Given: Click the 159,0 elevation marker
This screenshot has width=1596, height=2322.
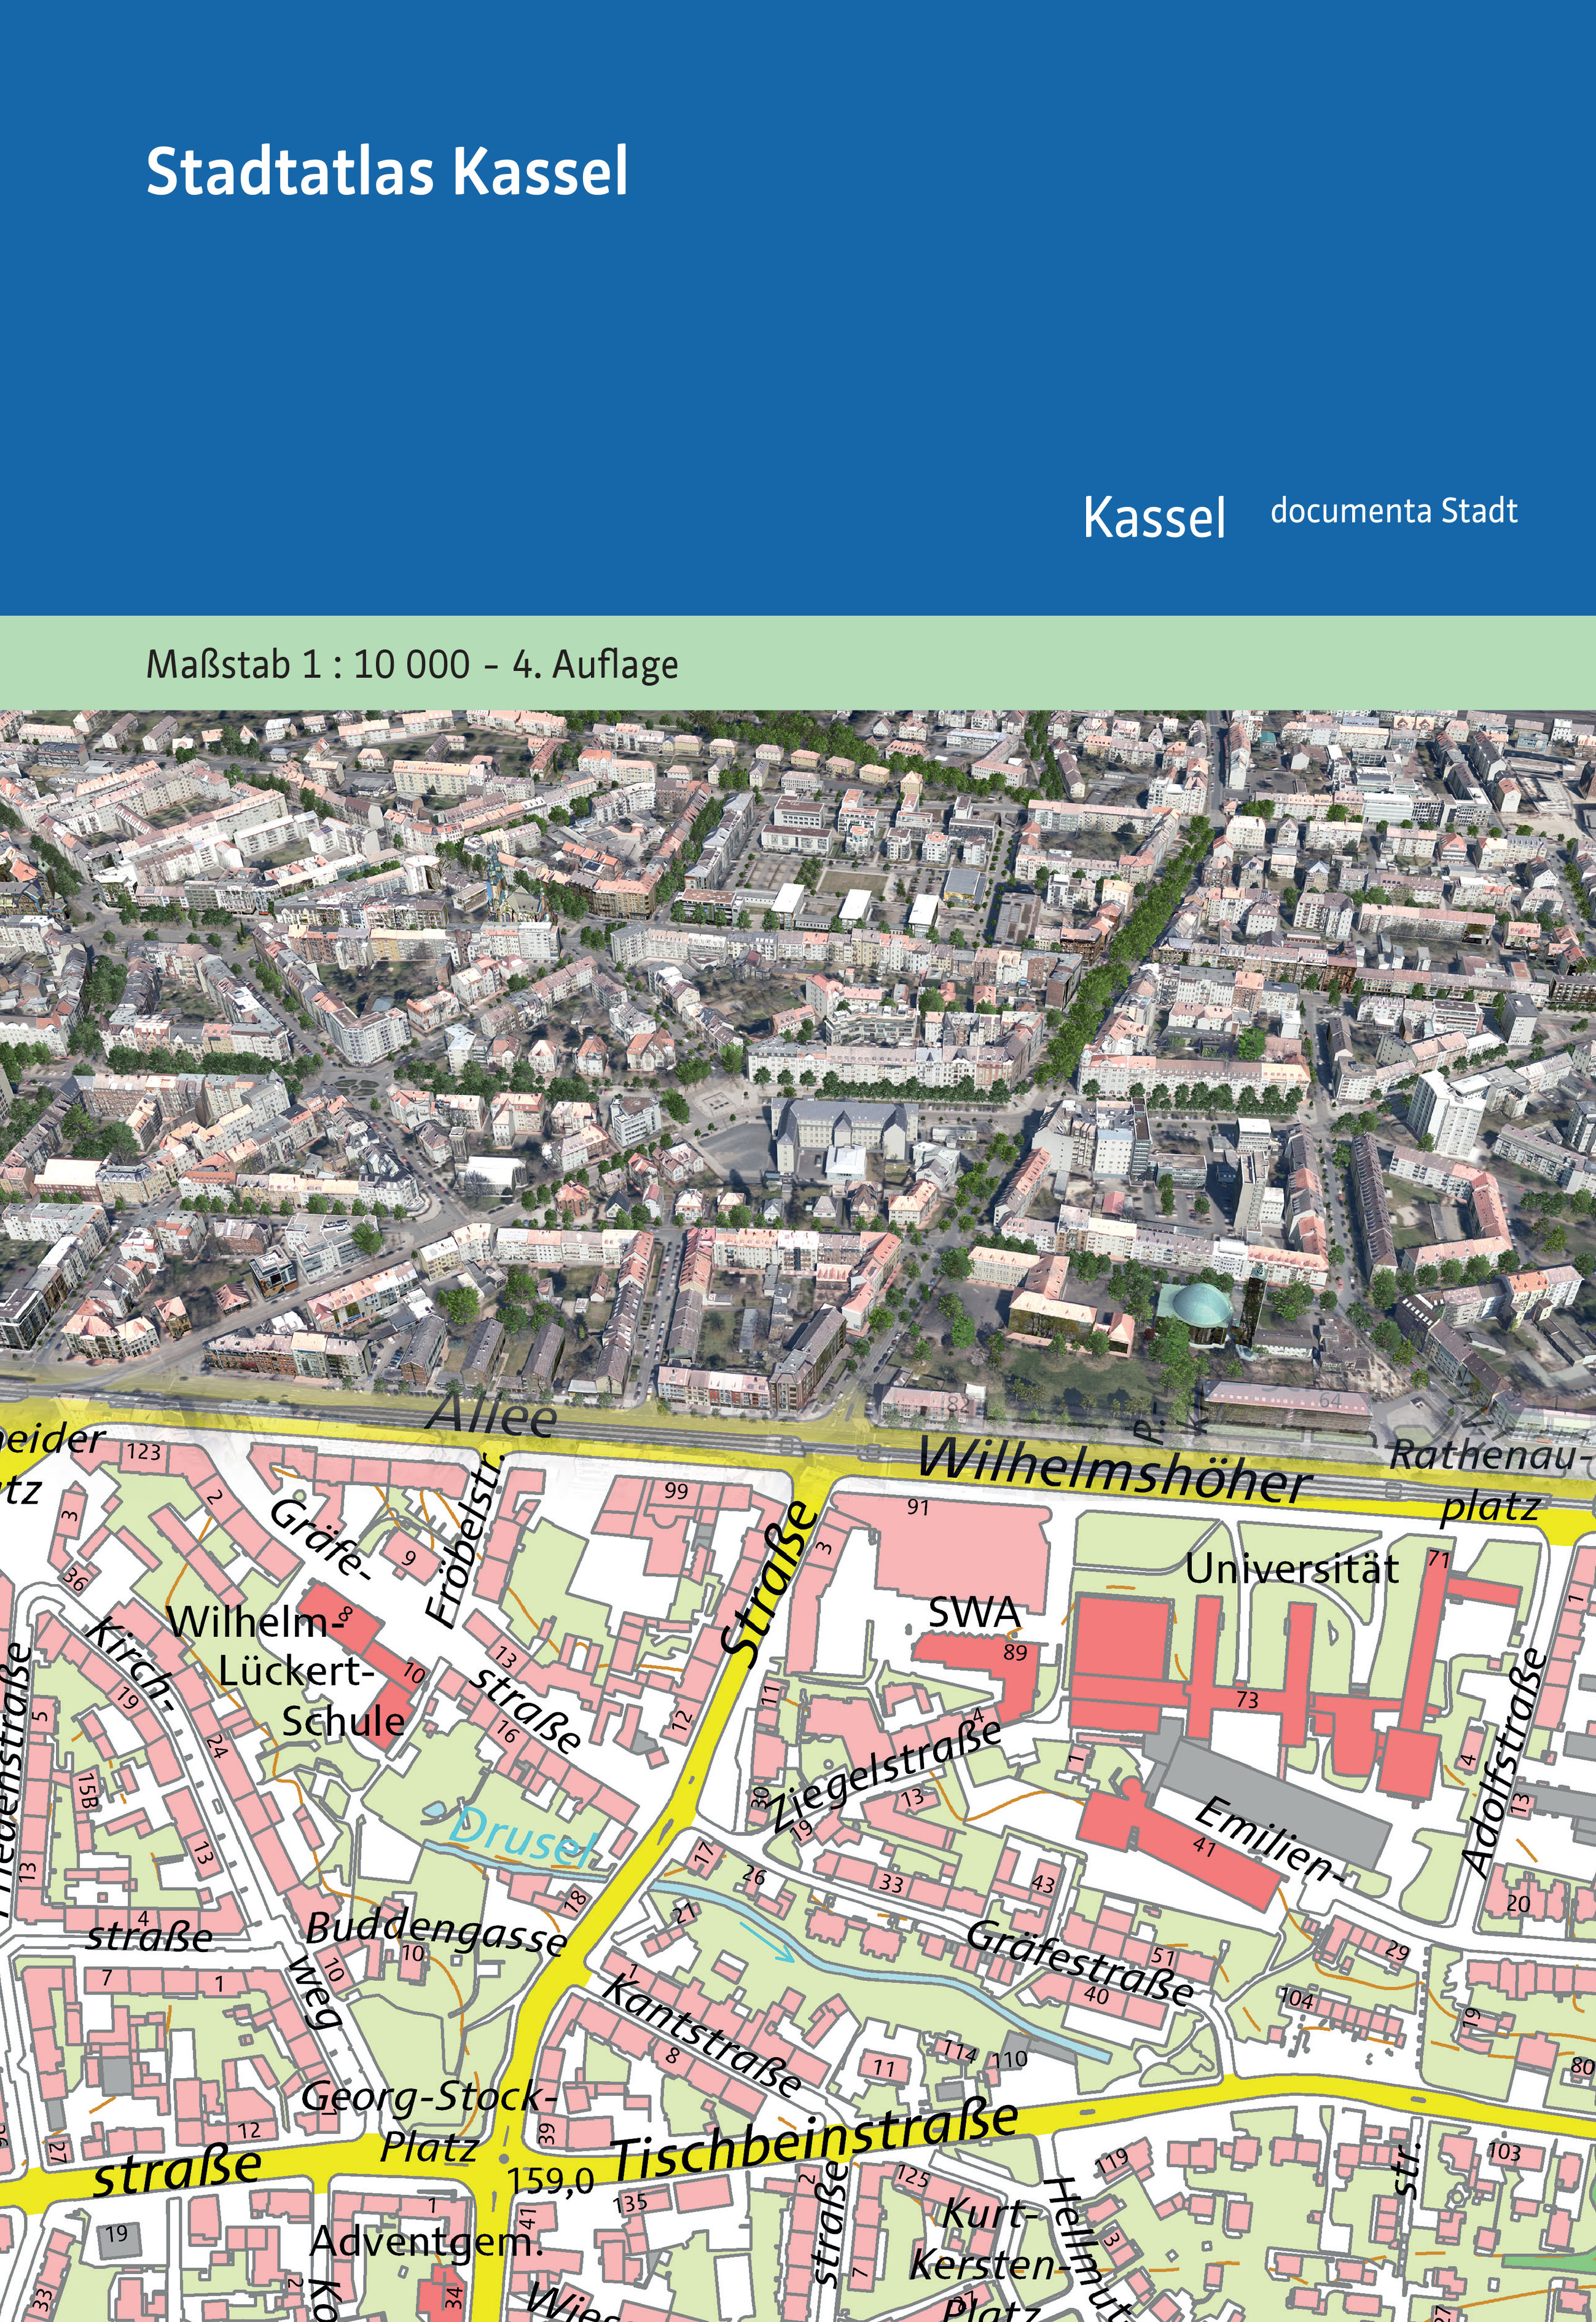Looking at the screenshot, I should [x=550, y=2181].
